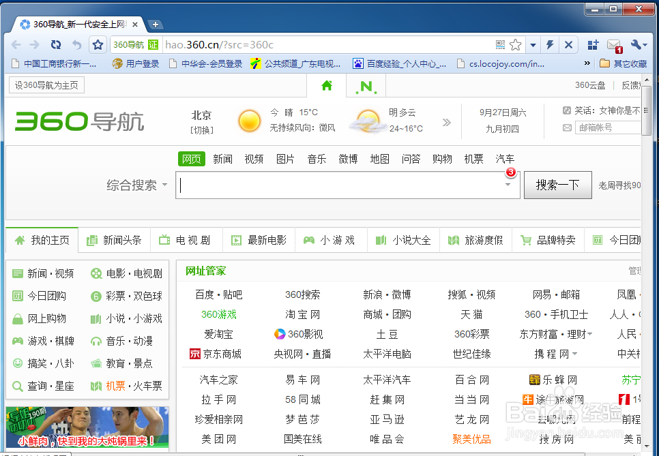Screen dimensions: 659x456
Task: Select 地图 search category
Action: (379, 159)
